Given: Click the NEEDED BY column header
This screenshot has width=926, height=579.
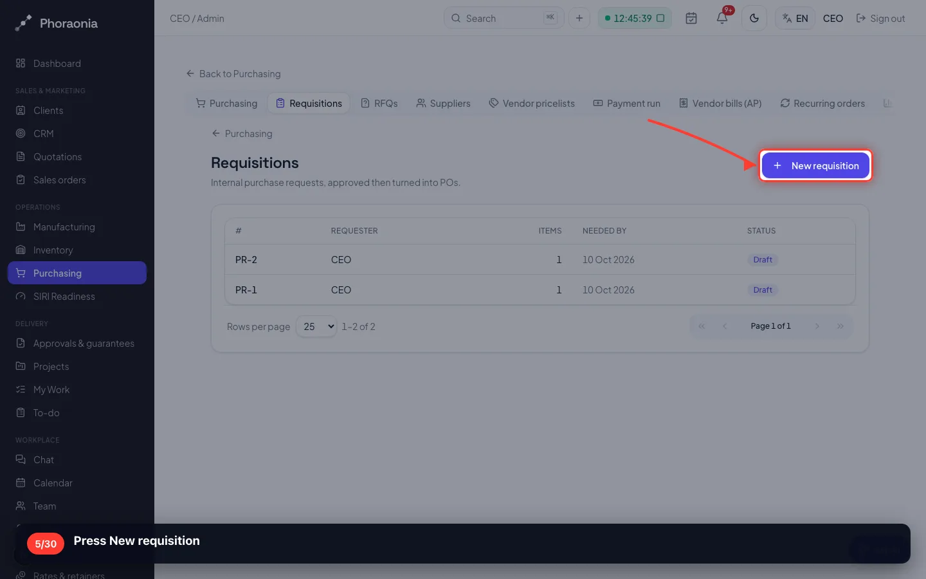Looking at the screenshot, I should [604, 231].
